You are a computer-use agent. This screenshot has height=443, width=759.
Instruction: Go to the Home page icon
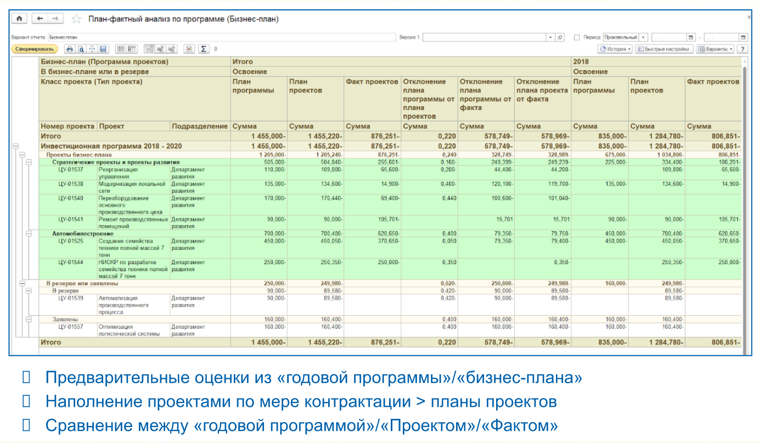19,19
